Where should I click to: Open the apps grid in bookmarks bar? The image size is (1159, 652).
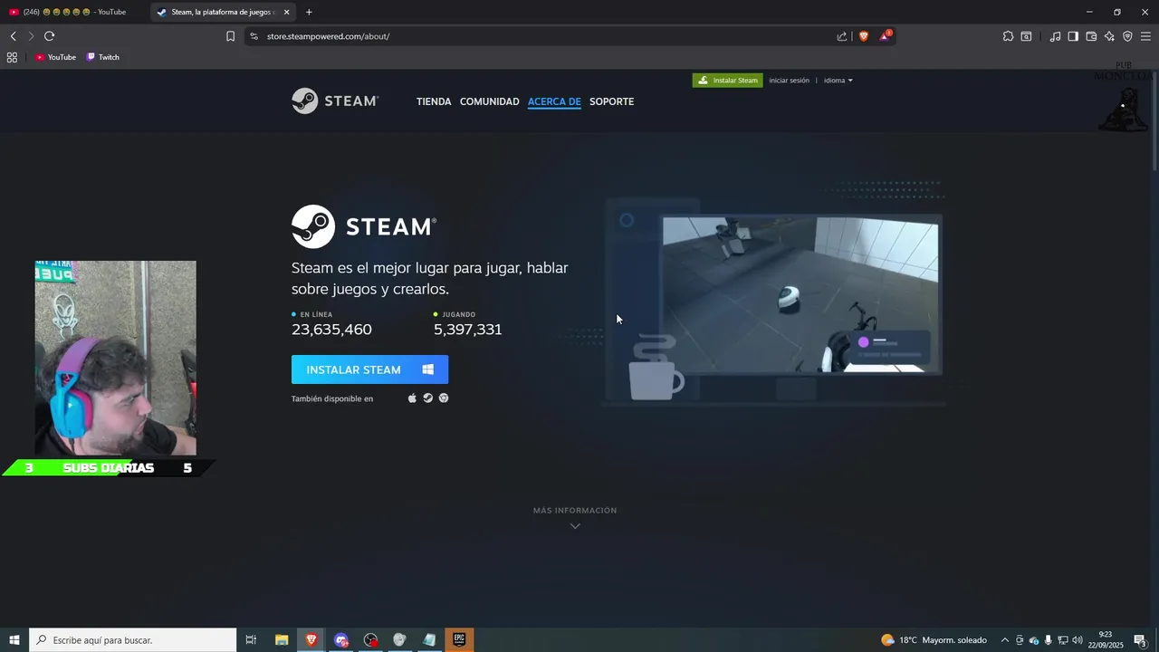pos(12,57)
